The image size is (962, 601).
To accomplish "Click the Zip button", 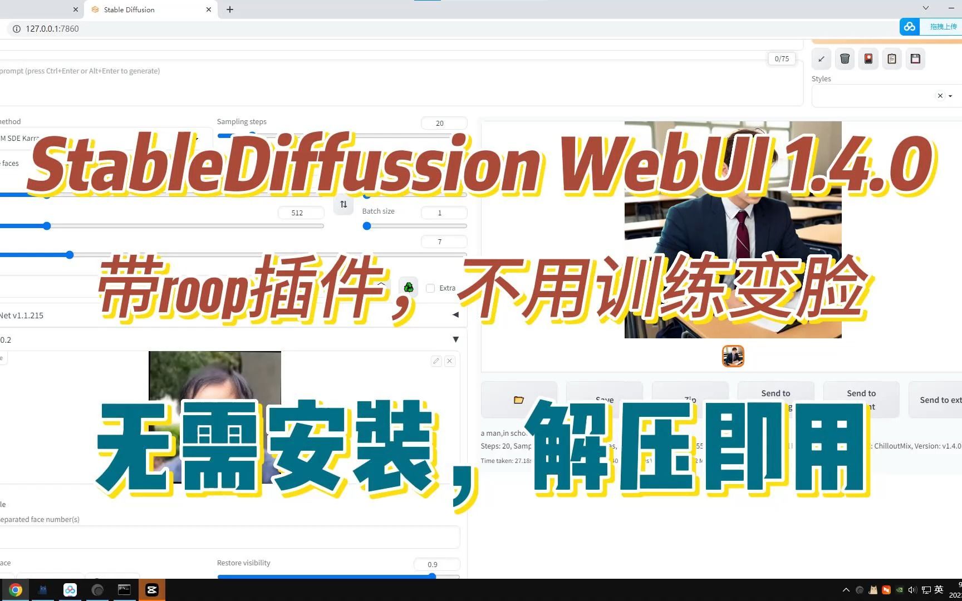I will 689,400.
